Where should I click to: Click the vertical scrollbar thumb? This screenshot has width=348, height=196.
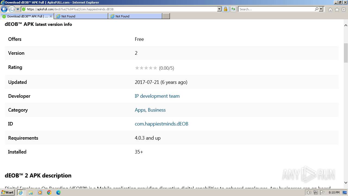coord(346,53)
